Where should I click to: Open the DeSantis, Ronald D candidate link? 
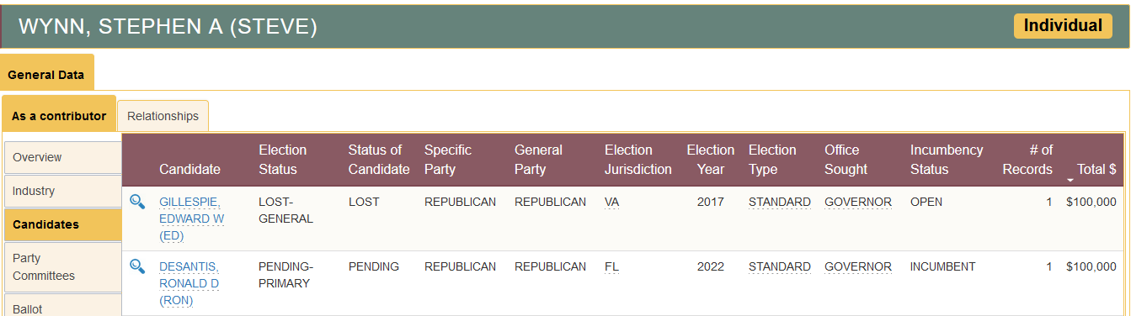coord(189,283)
